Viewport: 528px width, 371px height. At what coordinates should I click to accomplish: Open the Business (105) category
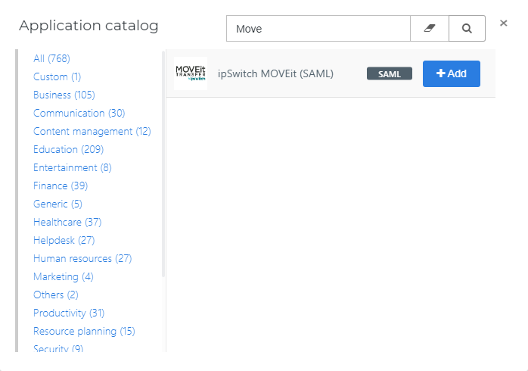[64, 95]
